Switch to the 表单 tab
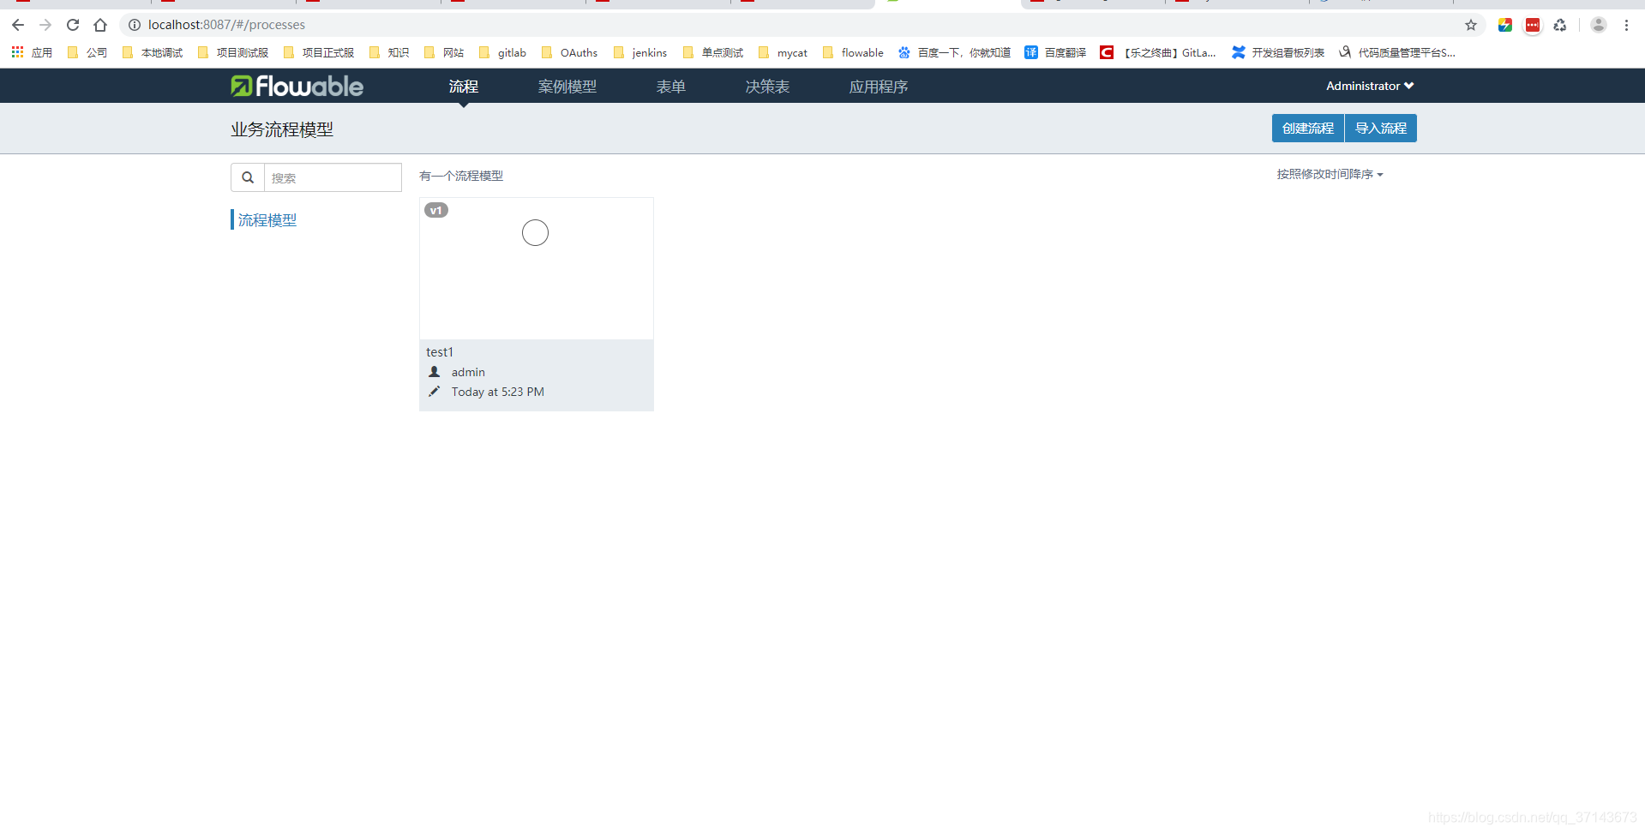The image size is (1645, 833). point(671,87)
